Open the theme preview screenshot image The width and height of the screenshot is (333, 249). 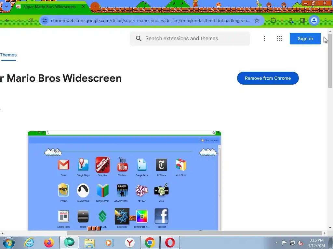124,181
